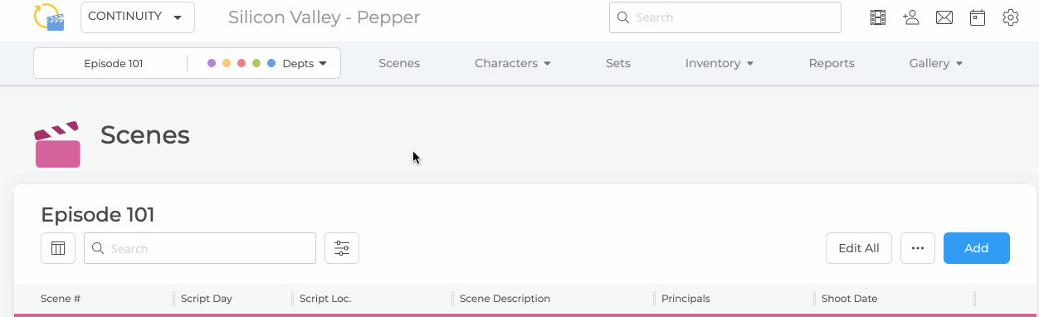Click the Episode 101 heading
The width and height of the screenshot is (1039, 317).
[x=98, y=215]
